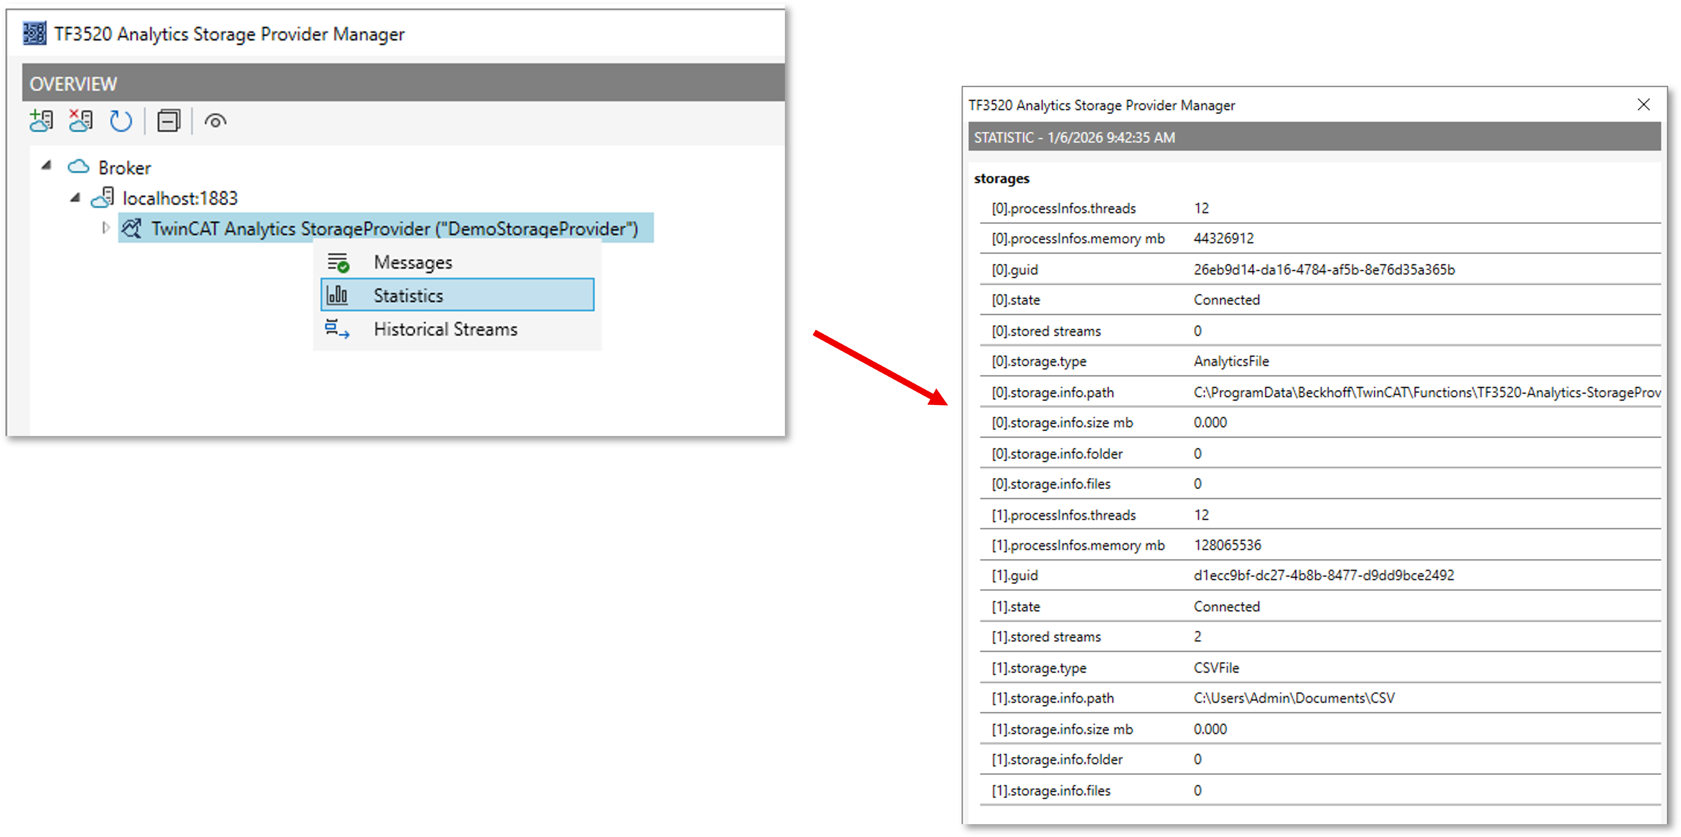Click the [1].storage.info.size mb label
Image resolution: width=1681 pixels, height=837 pixels.
click(x=1062, y=729)
